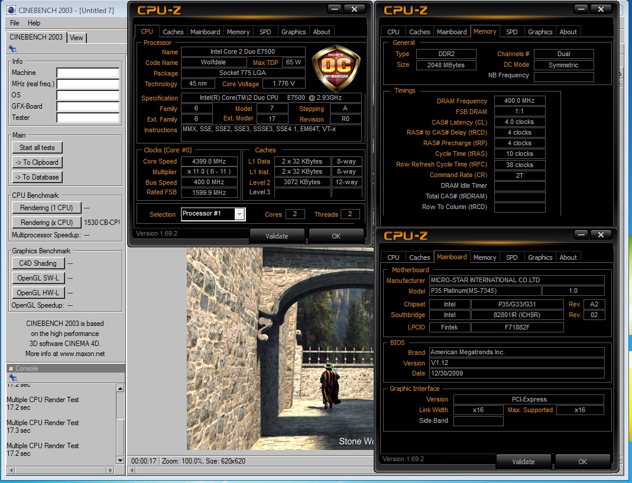Open SPD tab in the Memory CPU-Z window
The height and width of the screenshot is (483, 632).
click(511, 32)
